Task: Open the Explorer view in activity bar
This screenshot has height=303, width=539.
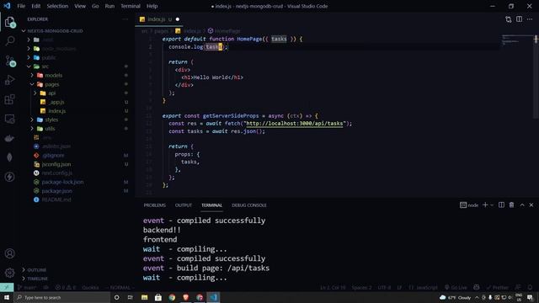Action: coord(9,23)
